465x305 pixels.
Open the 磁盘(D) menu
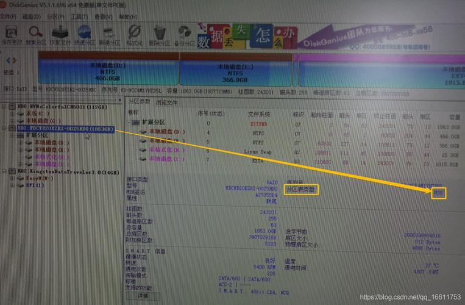pos(32,16)
